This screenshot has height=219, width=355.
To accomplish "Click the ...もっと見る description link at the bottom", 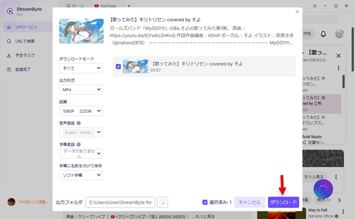I will [x=203, y=216].
